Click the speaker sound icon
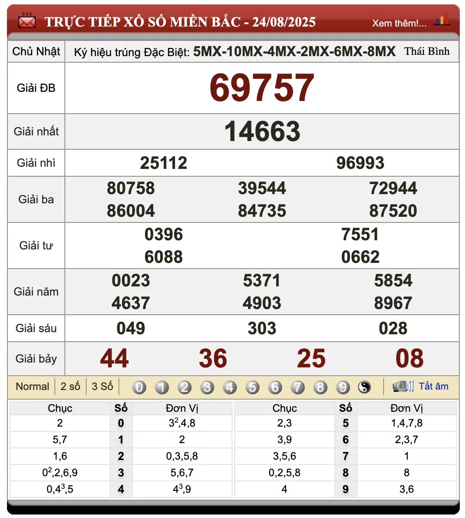 (403, 386)
